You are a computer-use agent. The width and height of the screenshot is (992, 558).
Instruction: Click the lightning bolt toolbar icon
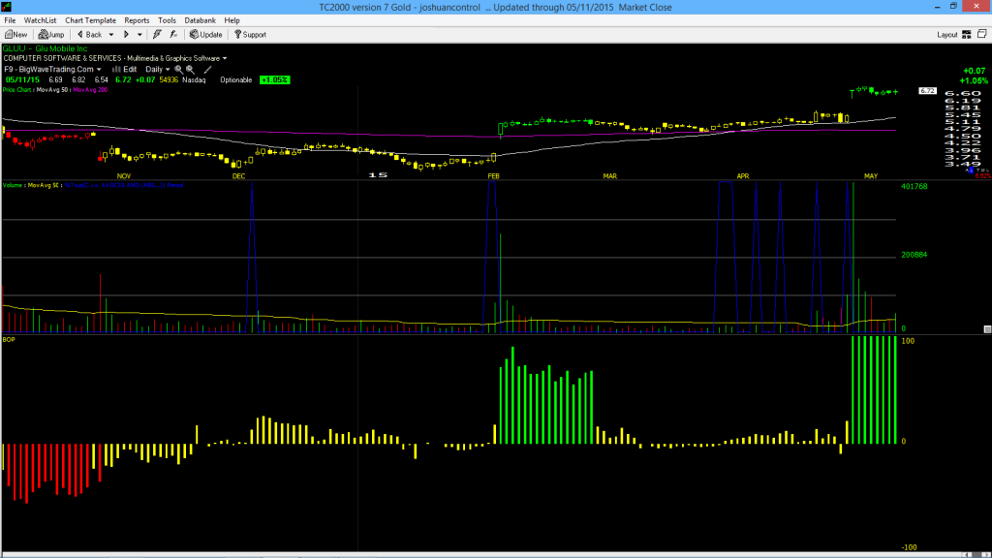point(157,34)
